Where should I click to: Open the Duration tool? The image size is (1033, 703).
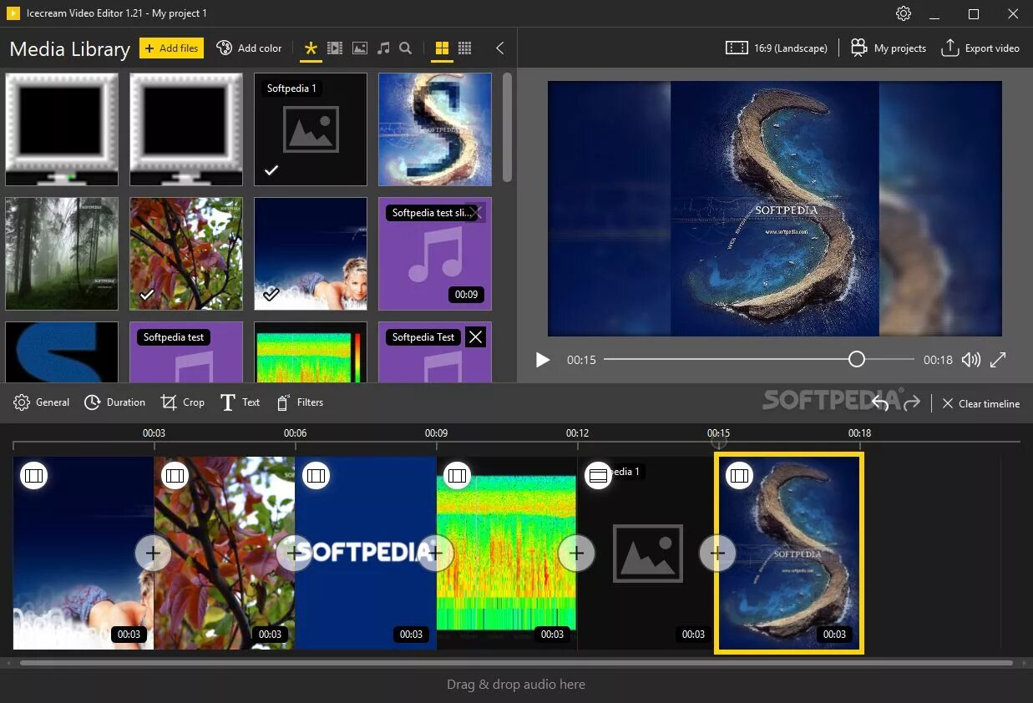click(115, 402)
